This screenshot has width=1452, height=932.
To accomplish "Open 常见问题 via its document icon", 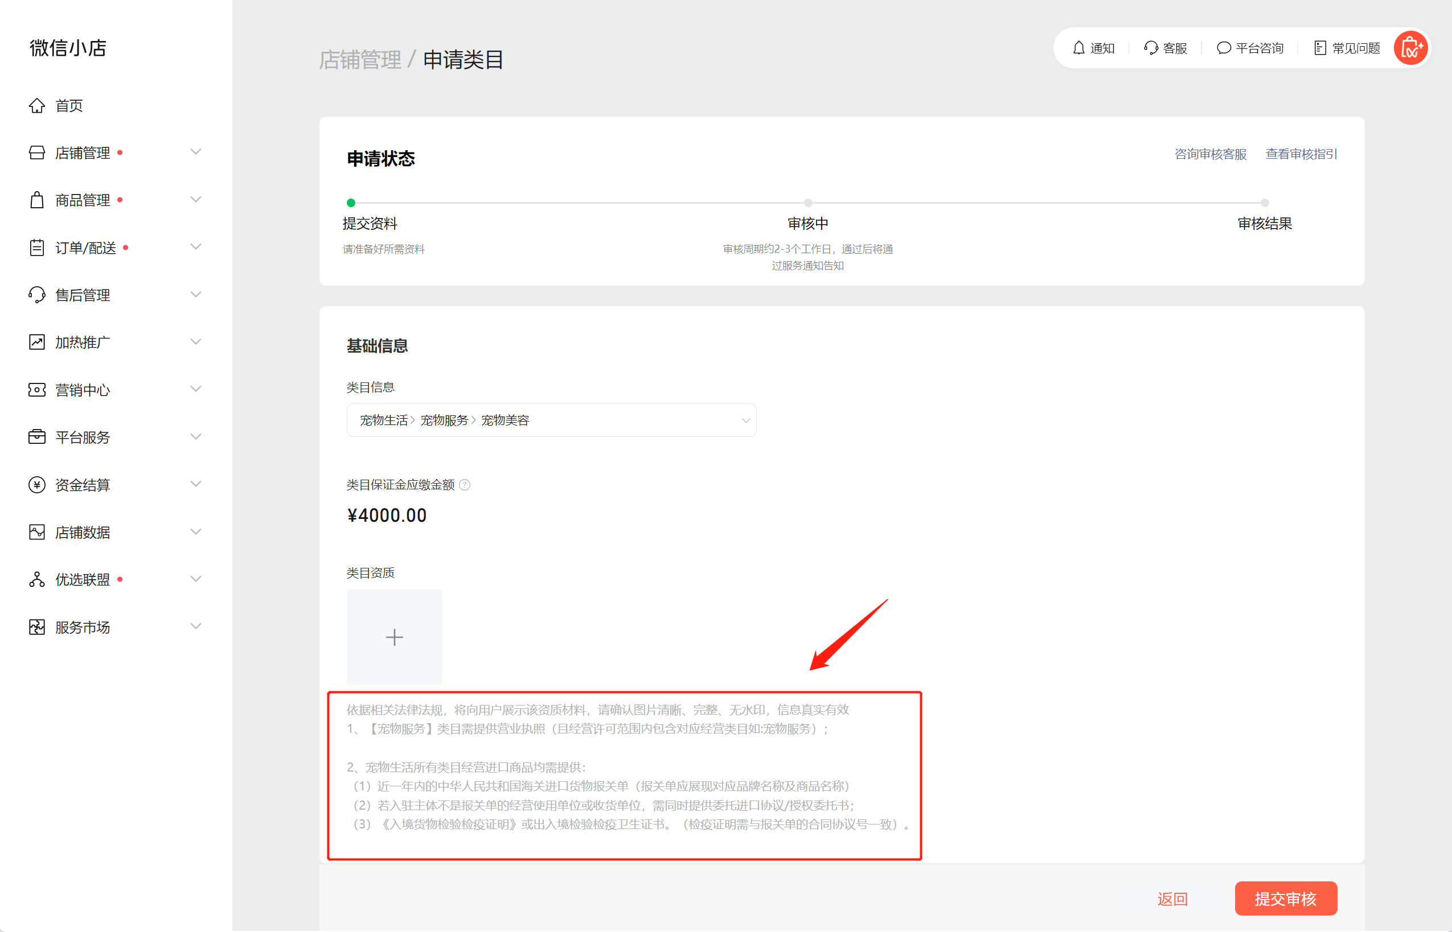I will pyautogui.click(x=1320, y=48).
